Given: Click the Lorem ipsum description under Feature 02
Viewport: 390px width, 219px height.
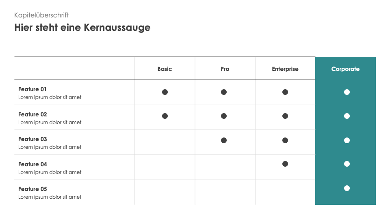Looking at the screenshot, I should (x=50, y=122).
